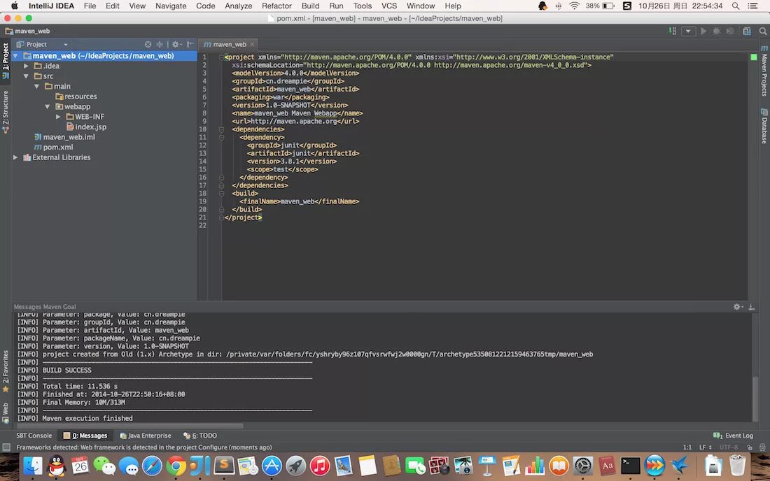Click the Search Everywhere magnifier icon
The height and width of the screenshot is (481, 770).
tap(762, 31)
